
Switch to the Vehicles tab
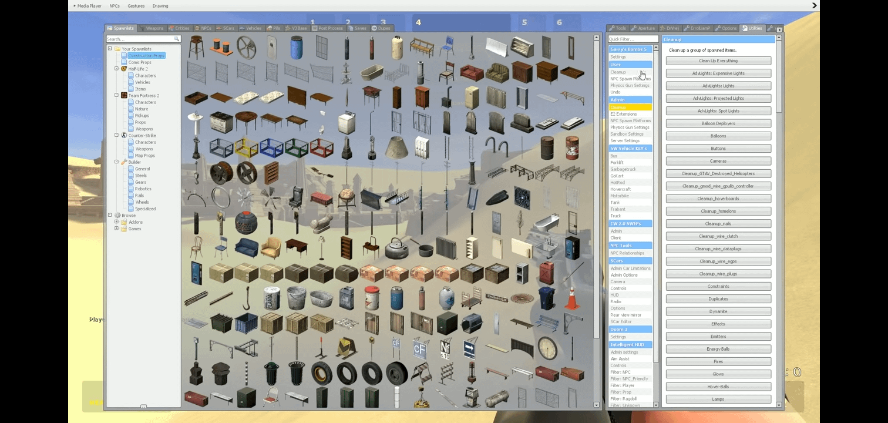pos(250,28)
